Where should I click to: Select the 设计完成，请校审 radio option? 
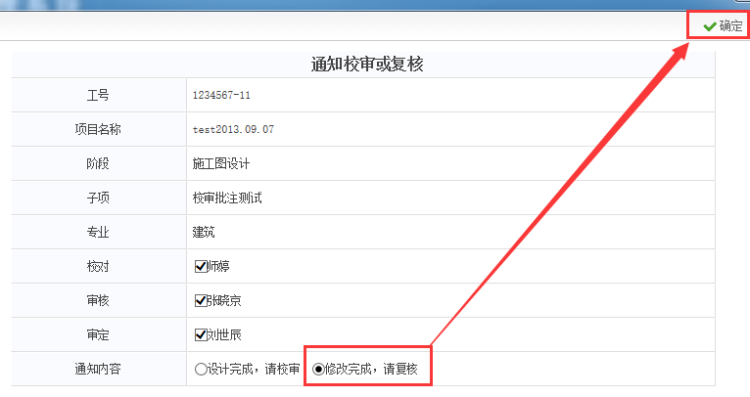tap(201, 370)
